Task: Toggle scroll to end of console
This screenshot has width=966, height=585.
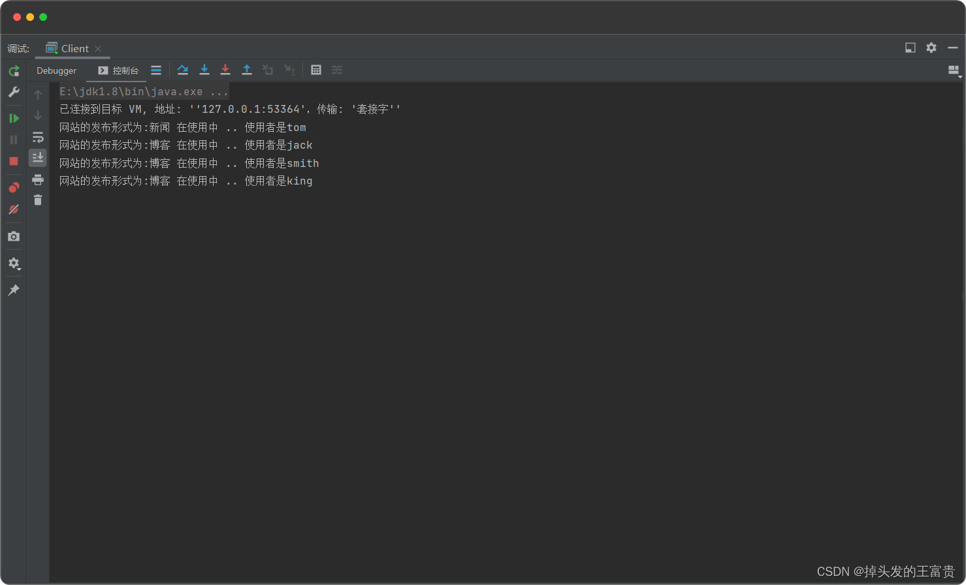Action: click(38, 158)
